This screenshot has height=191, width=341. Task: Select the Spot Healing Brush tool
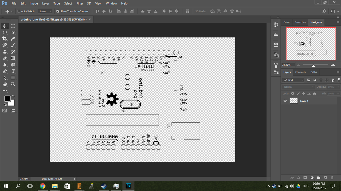[5, 45]
